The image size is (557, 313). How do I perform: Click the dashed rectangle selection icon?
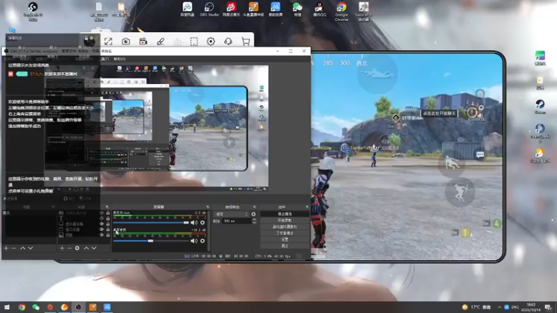tap(194, 42)
